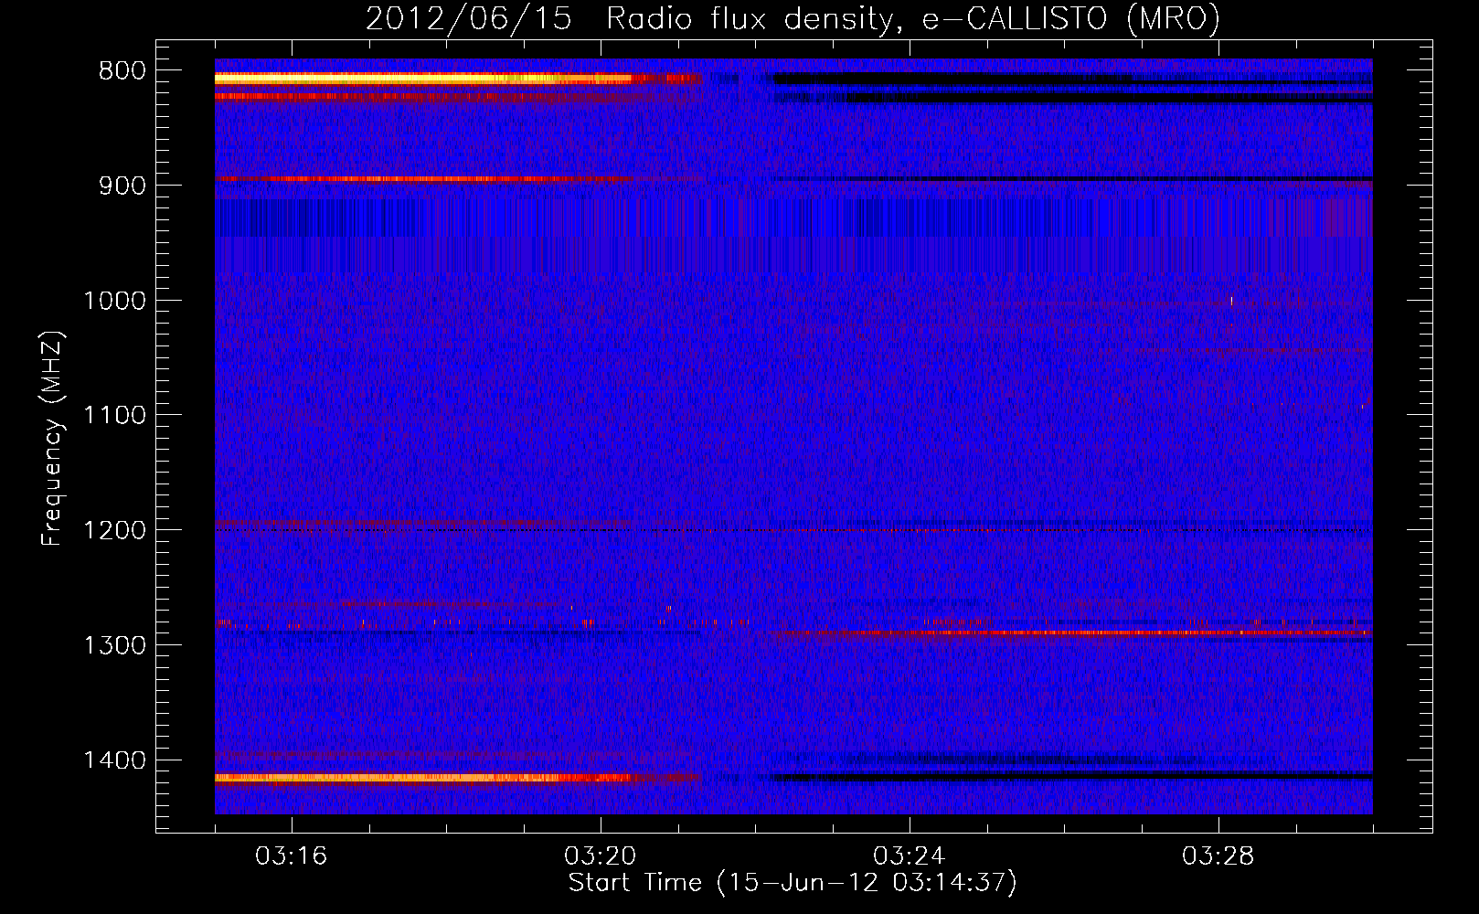1479x914 pixels.
Task: Click the '03:20' time tick label
Action: pyautogui.click(x=600, y=856)
